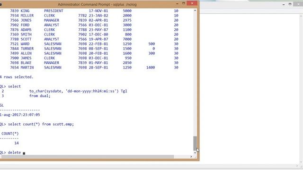Viewport: 303px width, 170px height.
Task: Click the name SCOTT
Action: (x=26, y=39)
